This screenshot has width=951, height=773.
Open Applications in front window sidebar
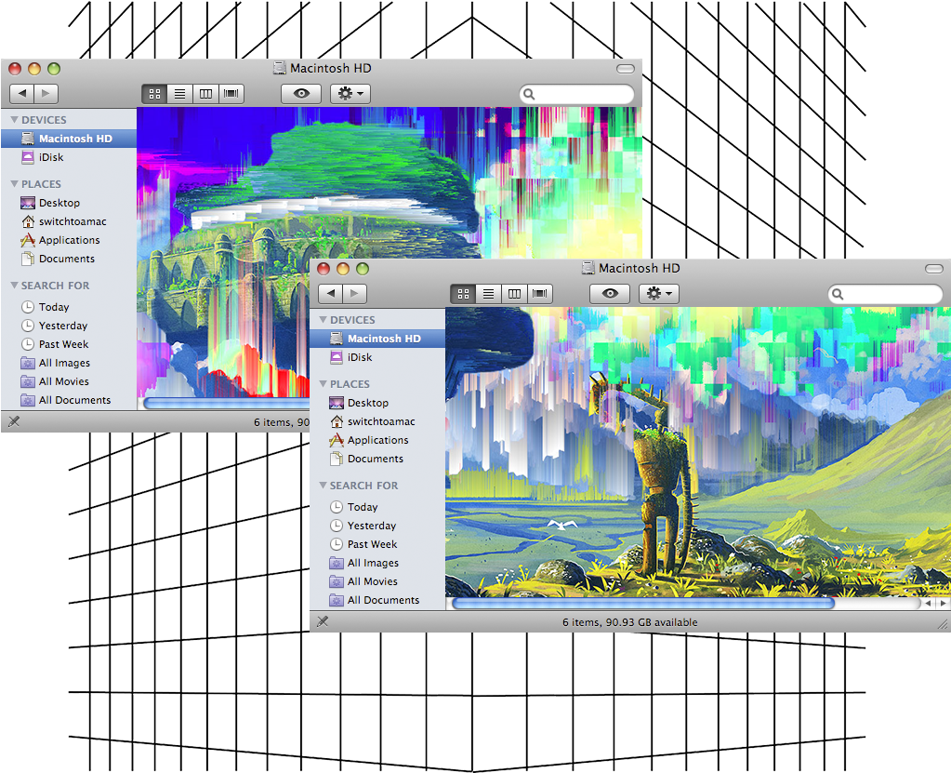pyautogui.click(x=377, y=440)
